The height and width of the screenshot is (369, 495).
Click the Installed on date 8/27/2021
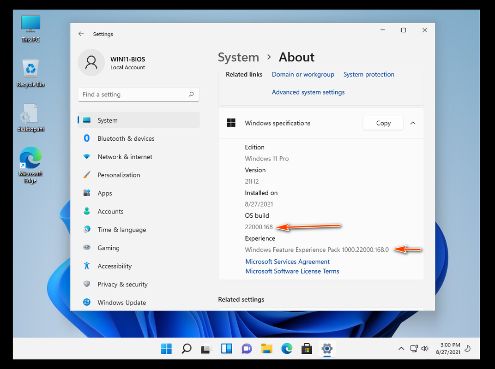259,204
